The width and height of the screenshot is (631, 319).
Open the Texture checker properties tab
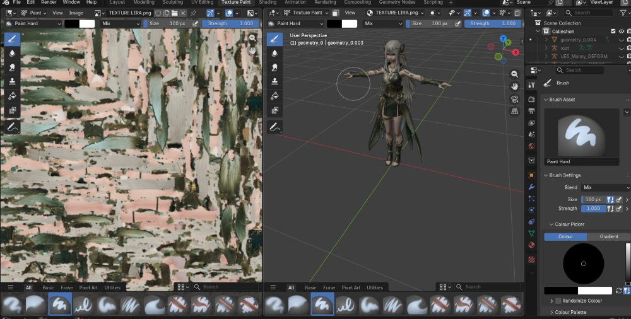[x=531, y=260]
